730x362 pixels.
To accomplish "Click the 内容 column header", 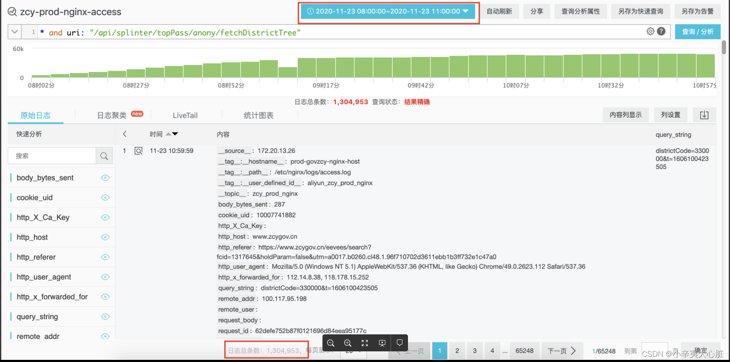I will [x=223, y=134].
